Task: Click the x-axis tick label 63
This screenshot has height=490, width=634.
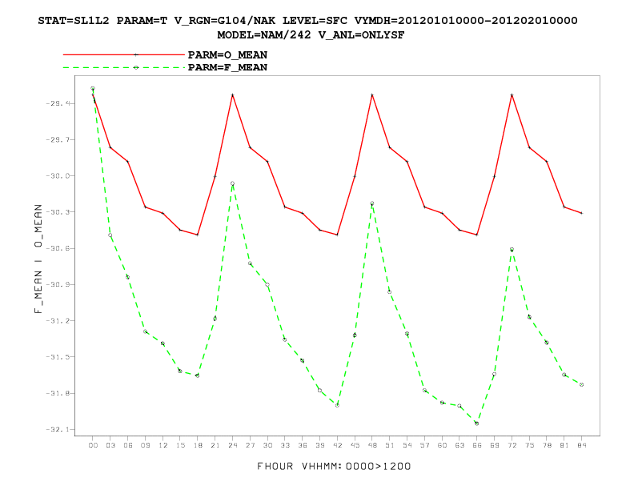Action: pyautogui.click(x=459, y=445)
